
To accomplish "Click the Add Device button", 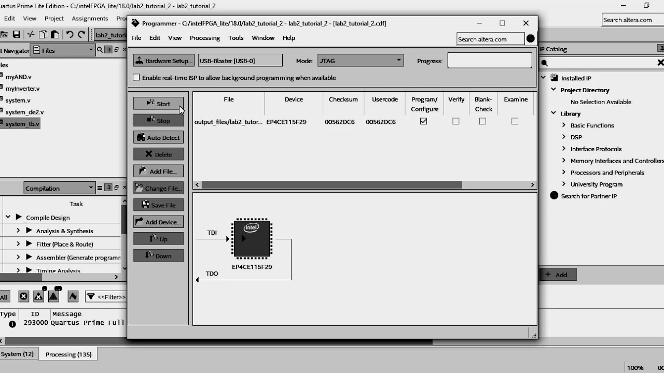I will pos(158,222).
